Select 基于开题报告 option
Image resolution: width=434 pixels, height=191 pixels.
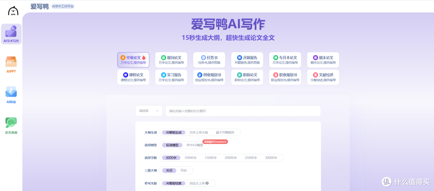225,132
